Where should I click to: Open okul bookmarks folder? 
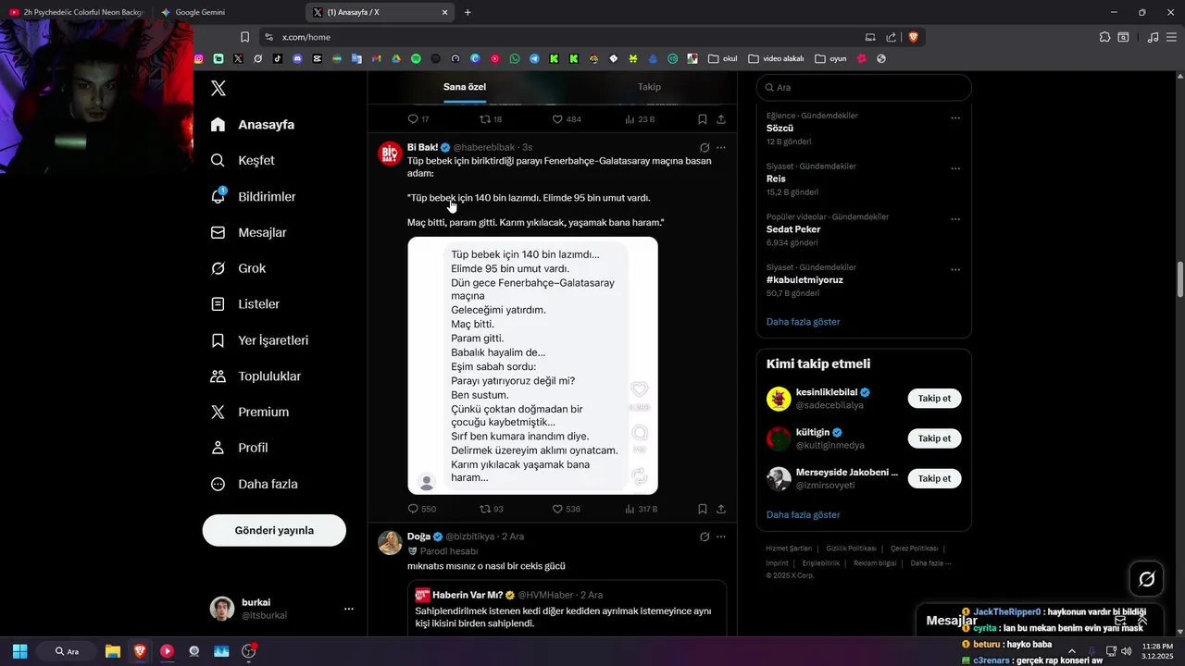click(722, 58)
